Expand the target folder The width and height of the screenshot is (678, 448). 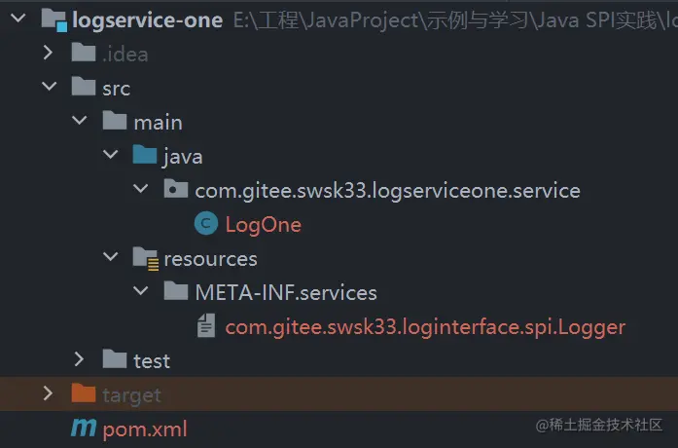click(50, 394)
